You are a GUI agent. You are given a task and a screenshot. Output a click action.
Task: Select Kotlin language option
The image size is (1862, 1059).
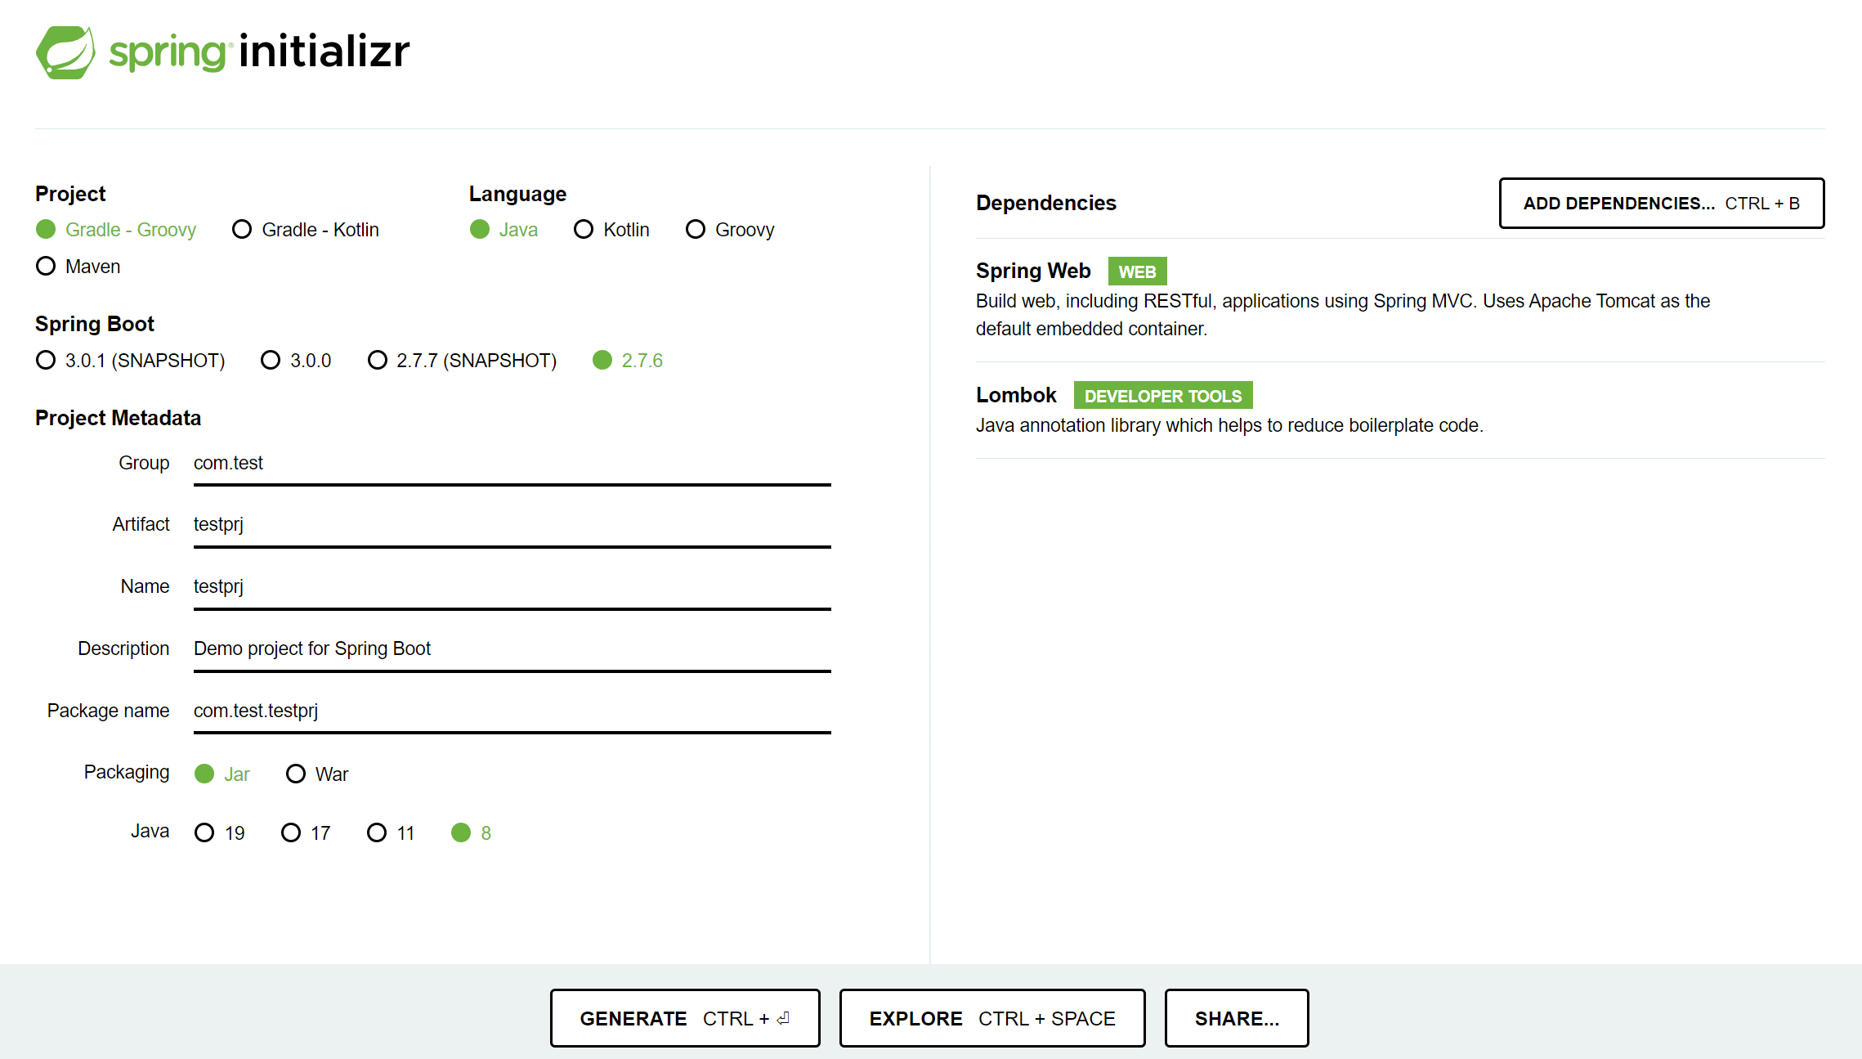pos(584,230)
